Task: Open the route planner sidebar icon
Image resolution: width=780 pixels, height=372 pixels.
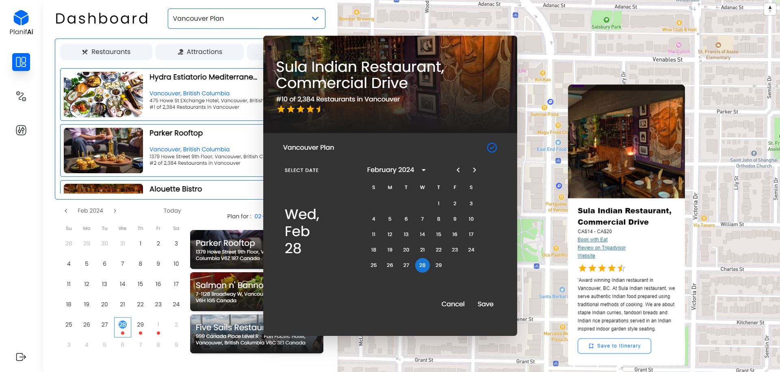Action: click(21, 96)
